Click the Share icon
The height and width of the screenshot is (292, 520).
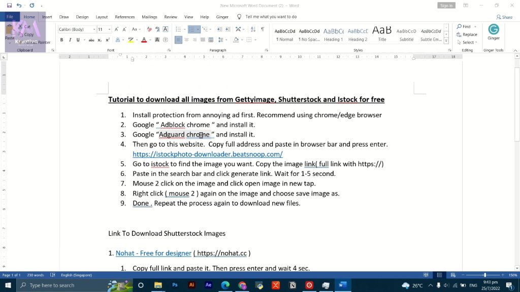(504, 17)
